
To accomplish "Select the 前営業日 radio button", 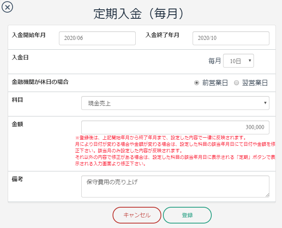I will coord(197,83).
